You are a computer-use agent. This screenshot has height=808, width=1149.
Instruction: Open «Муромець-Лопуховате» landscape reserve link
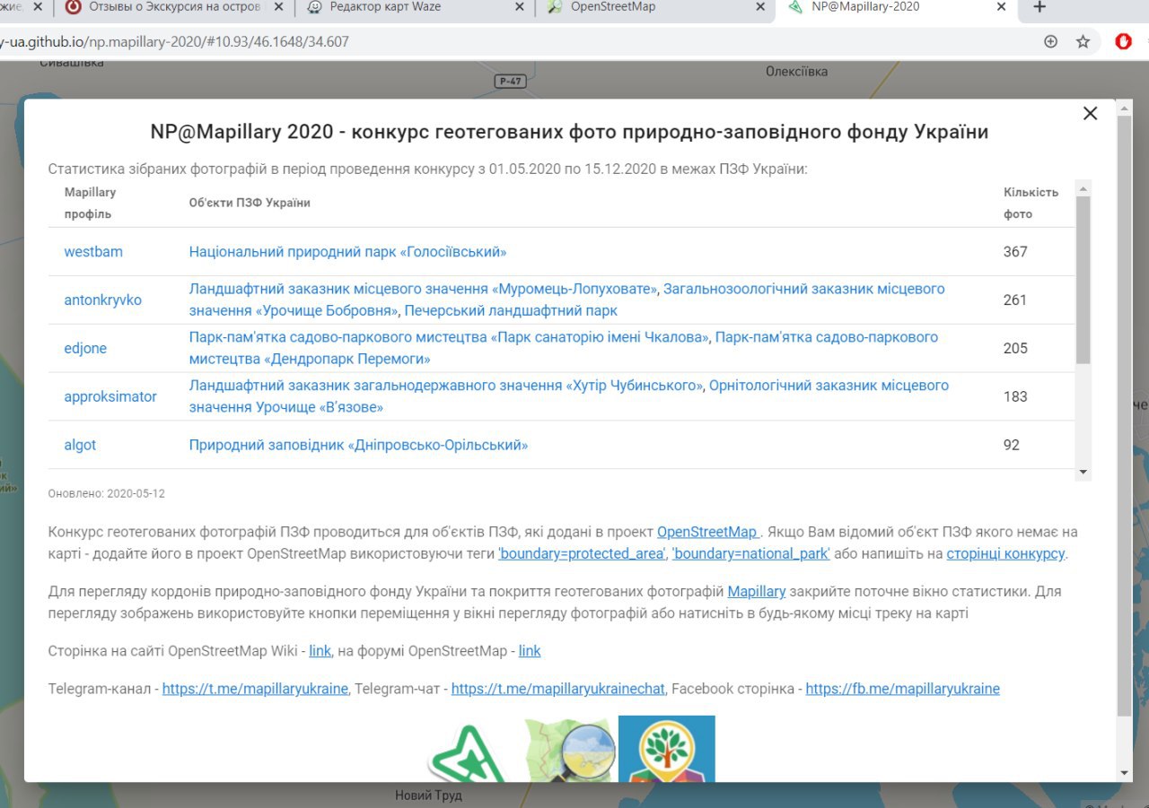(x=424, y=289)
